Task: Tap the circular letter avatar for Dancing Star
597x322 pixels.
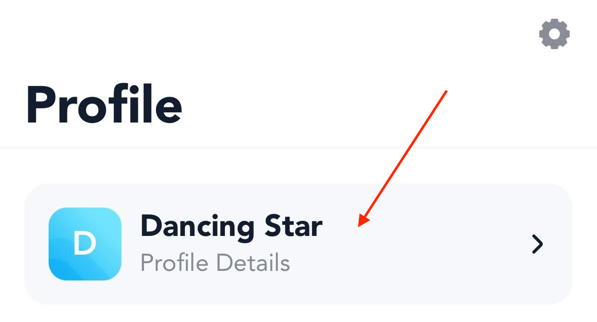Action: (85, 244)
